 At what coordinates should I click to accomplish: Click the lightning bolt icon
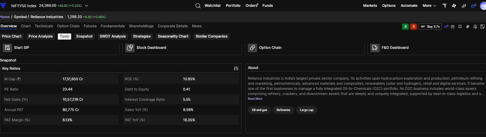pos(454,5)
